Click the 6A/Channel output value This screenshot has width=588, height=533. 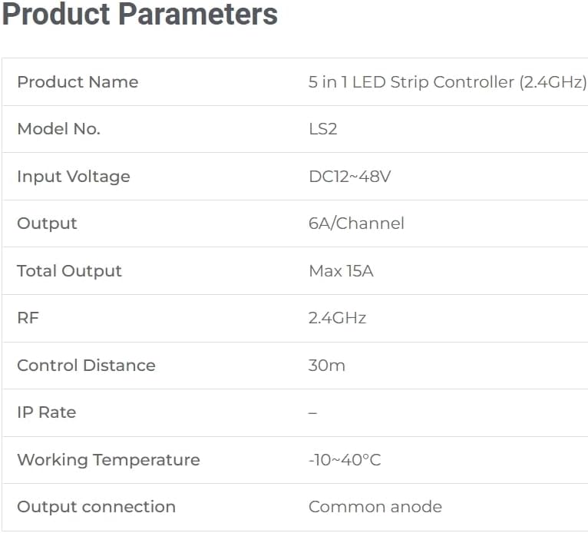[x=356, y=223]
